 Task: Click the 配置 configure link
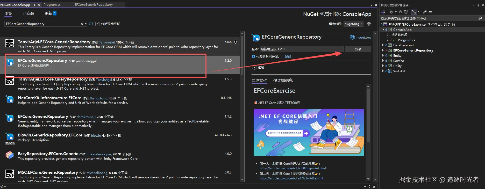tap(288, 56)
